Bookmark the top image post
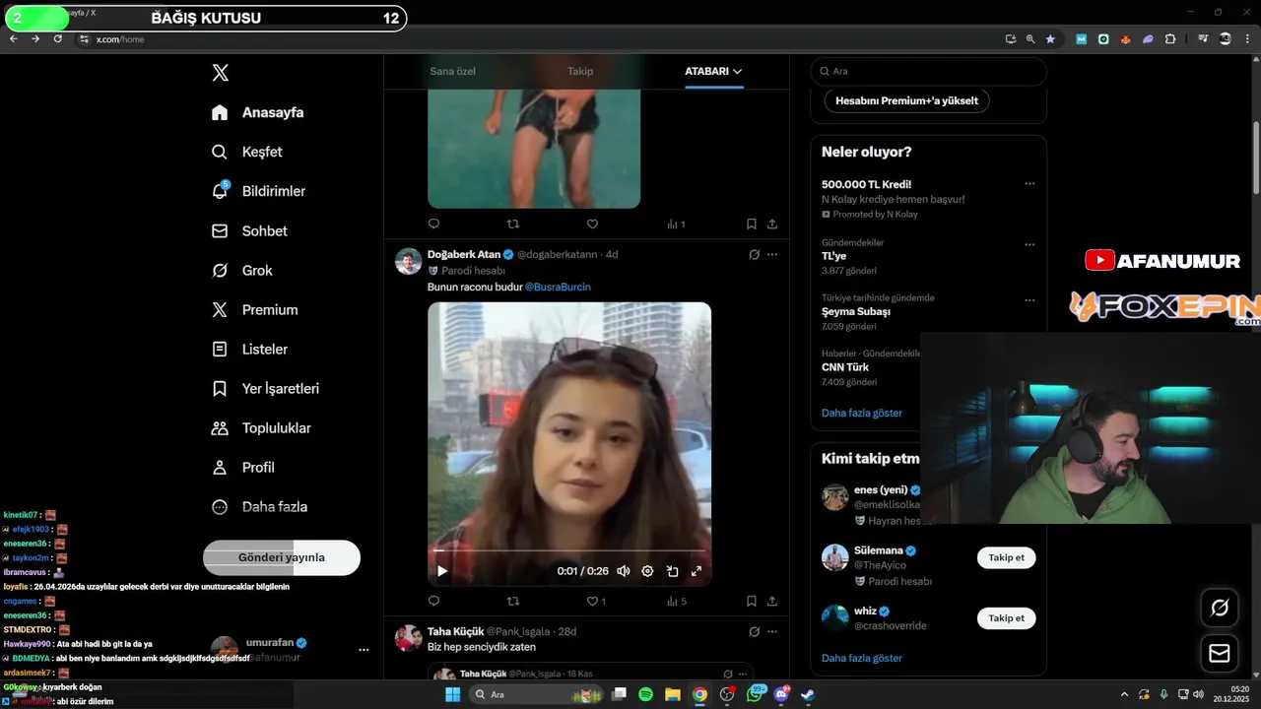This screenshot has height=709, width=1261. click(751, 224)
